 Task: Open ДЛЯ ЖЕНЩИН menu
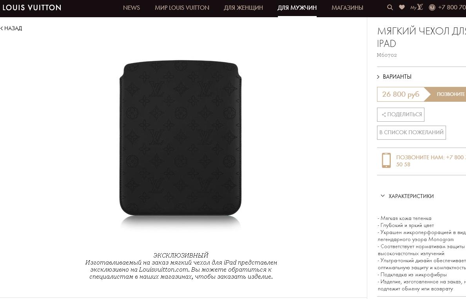pos(243,8)
